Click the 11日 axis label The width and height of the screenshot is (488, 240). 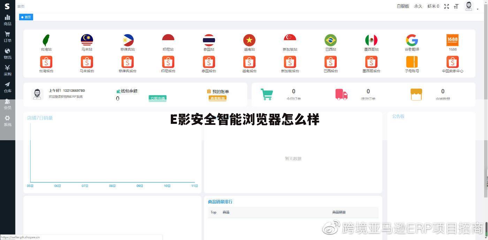click(195, 186)
